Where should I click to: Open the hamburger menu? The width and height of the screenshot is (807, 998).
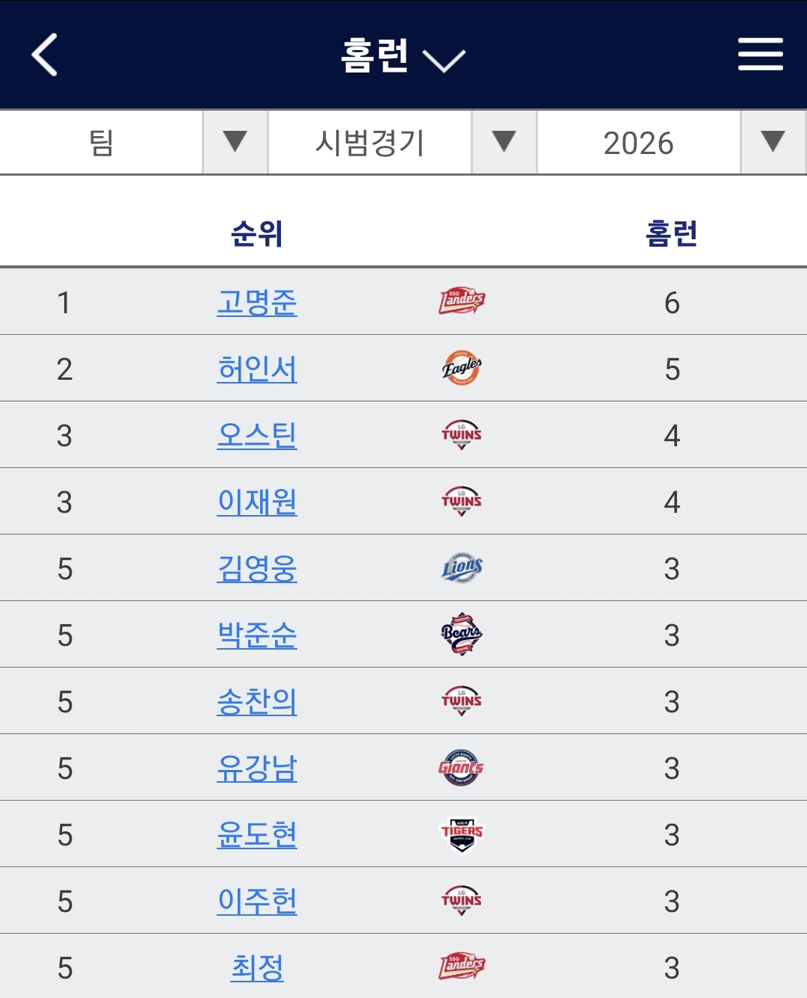[x=760, y=55]
